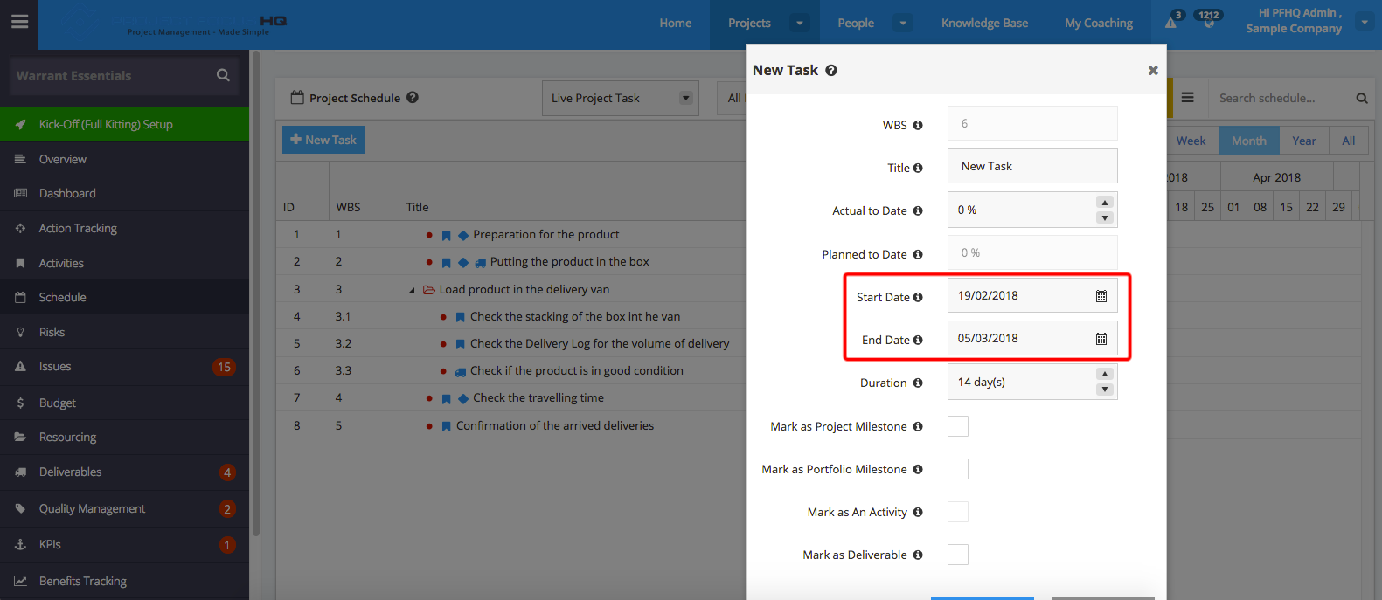This screenshot has height=600, width=1382.
Task: Switch the timeline to Year view
Action: click(x=1304, y=141)
